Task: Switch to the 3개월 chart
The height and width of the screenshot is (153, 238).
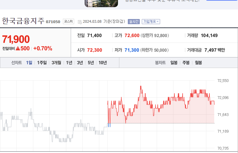Action: 56,63
